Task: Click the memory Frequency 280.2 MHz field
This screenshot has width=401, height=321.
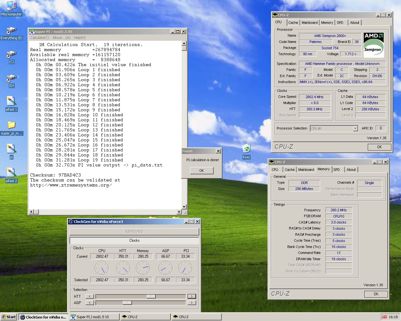Action: pos(338,210)
